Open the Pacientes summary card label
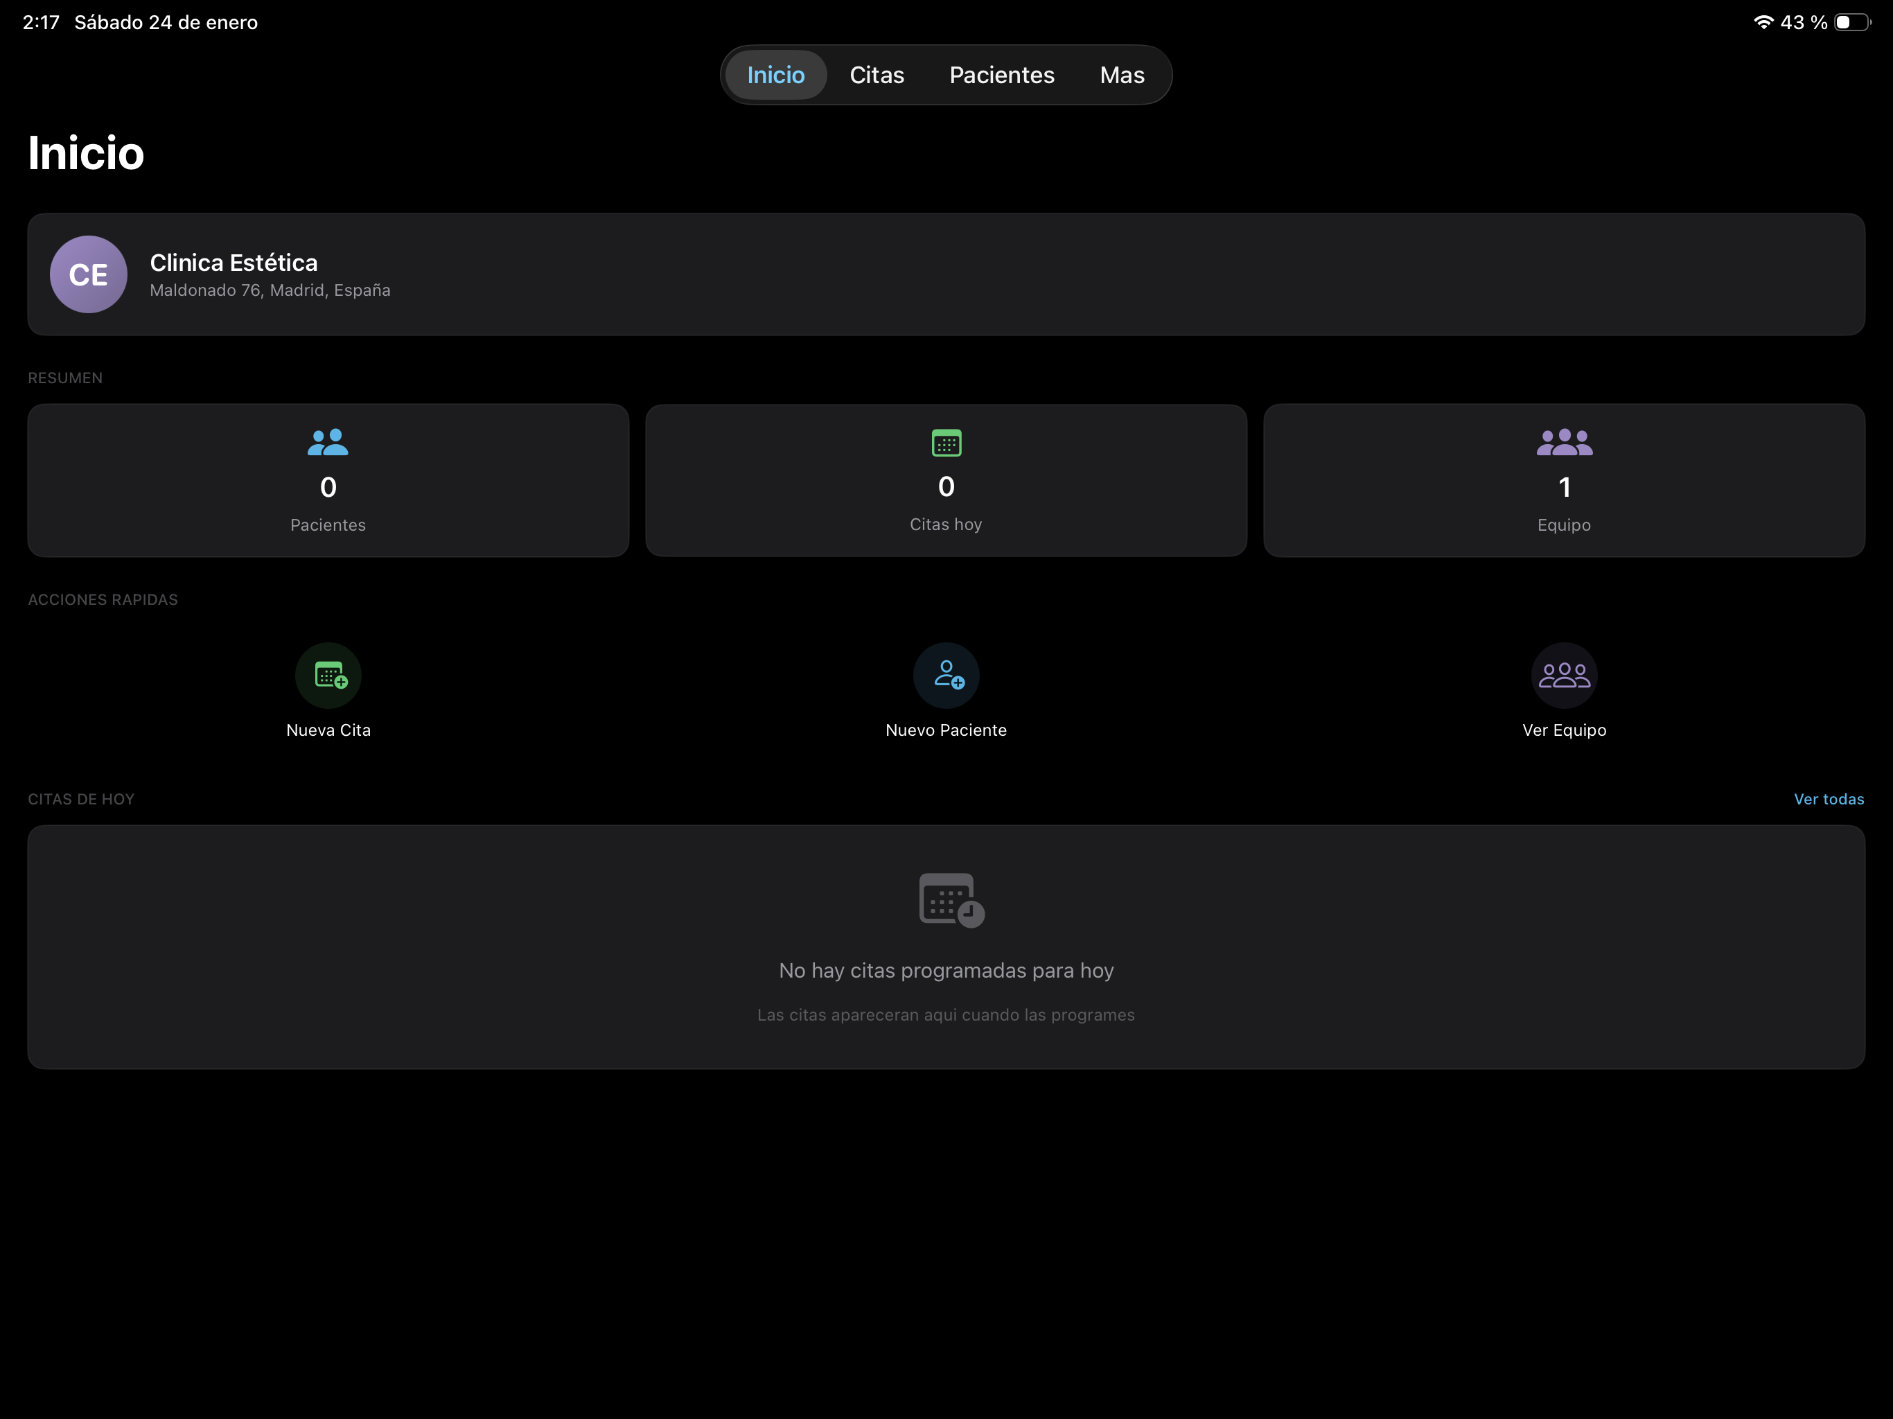 tap(328, 525)
